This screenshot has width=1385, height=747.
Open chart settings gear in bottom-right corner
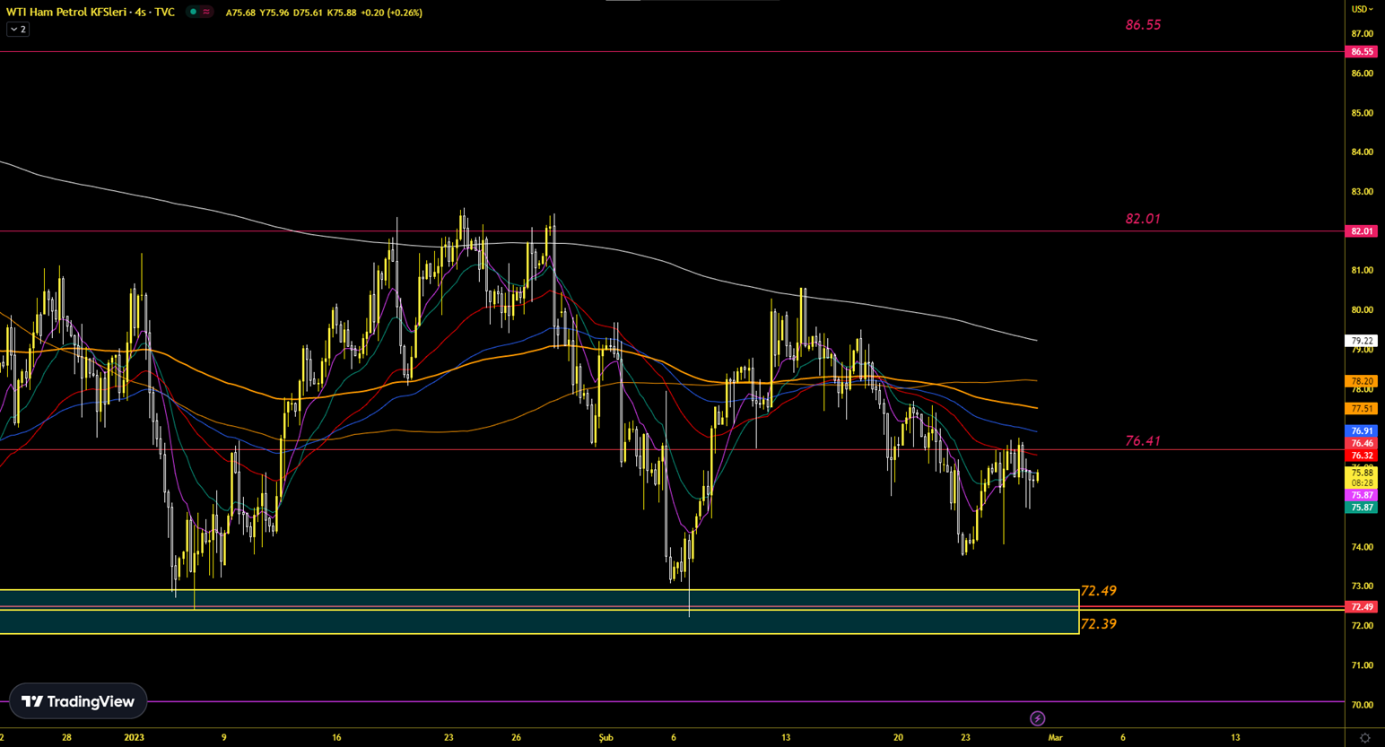1364,738
